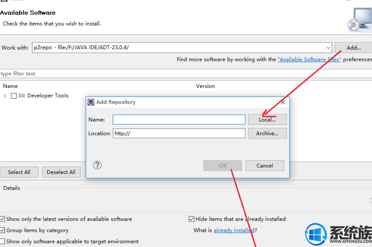Select the Developer Tools row text
The image size is (372, 247).
point(48,95)
